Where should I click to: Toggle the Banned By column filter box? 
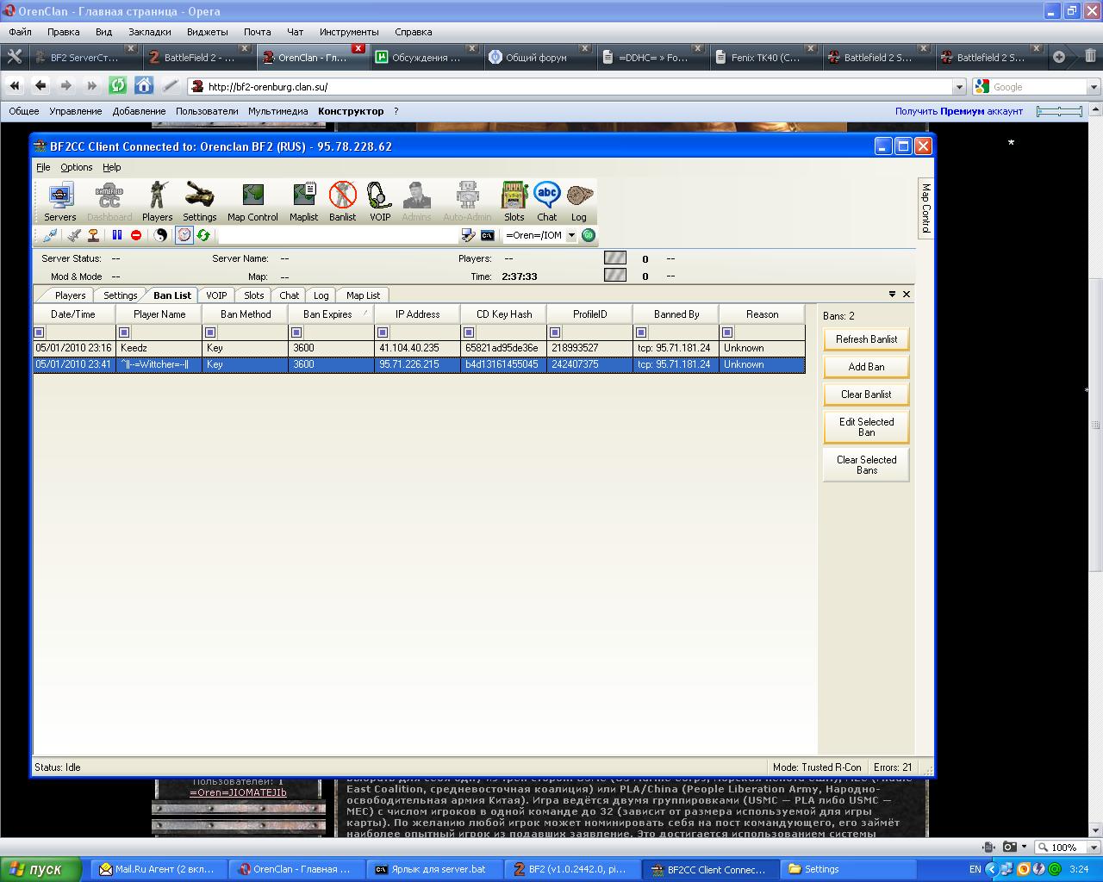(641, 332)
